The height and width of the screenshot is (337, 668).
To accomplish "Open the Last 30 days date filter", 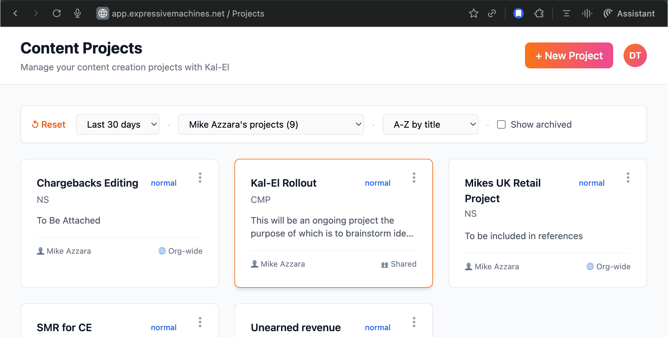I will pyautogui.click(x=118, y=124).
